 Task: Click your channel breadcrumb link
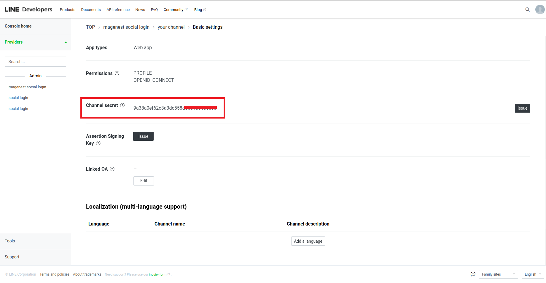click(x=171, y=27)
